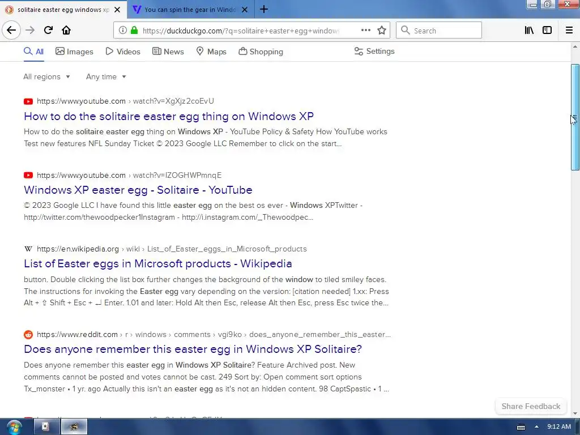Image resolution: width=580 pixels, height=435 pixels.
Task: Open DuckDuckGo Settings
Action: [374, 52]
